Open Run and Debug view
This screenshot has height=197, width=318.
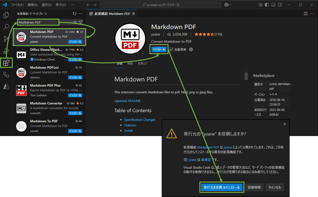(x=6, y=51)
